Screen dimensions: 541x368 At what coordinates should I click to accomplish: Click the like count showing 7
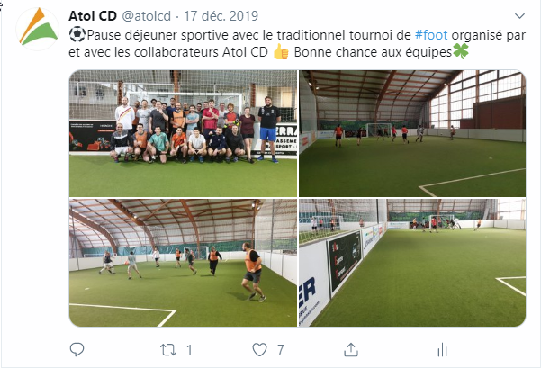pos(281,350)
